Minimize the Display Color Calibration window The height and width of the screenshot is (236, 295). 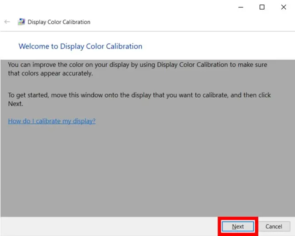coord(241,7)
